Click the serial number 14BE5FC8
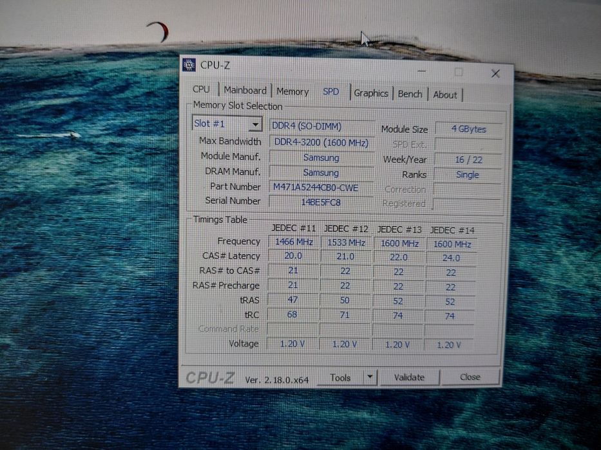Screen dimensions: 601x450 click(x=321, y=202)
